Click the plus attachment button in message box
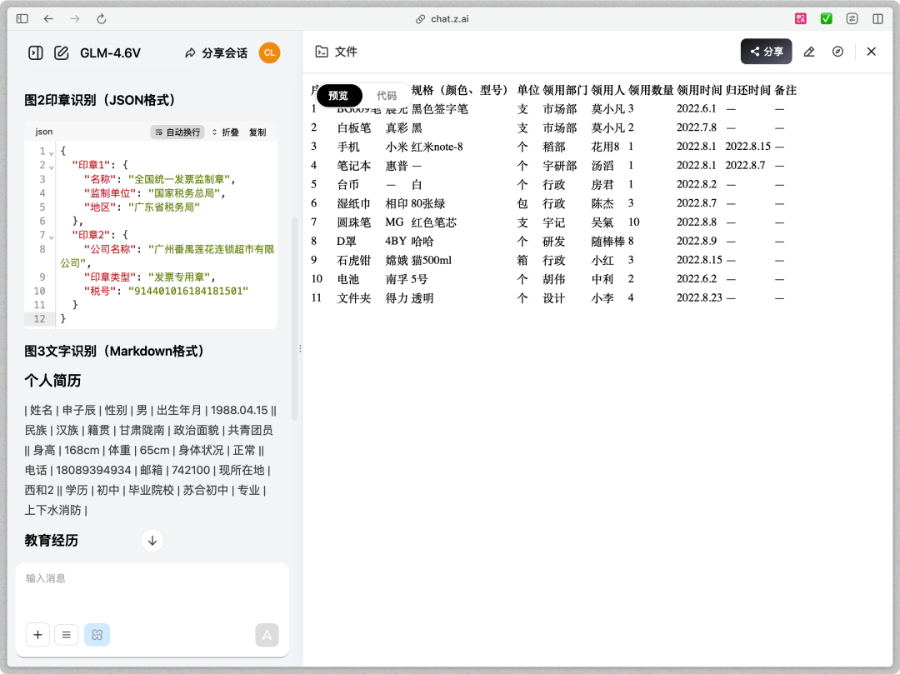Viewport: 900px width, 674px height. click(x=37, y=635)
